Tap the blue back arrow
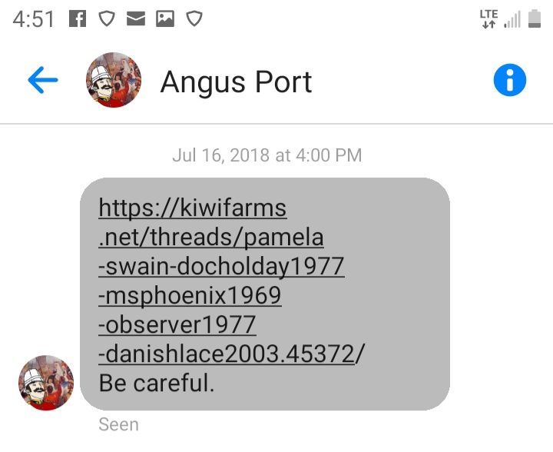Screen dimensions: 553x452 tap(43, 80)
